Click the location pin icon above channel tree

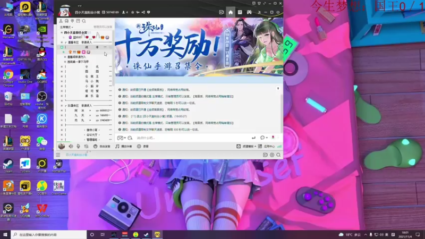[x=72, y=21]
